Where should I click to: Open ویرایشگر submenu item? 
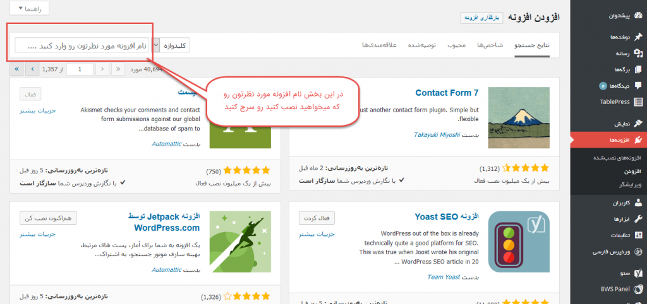630,185
